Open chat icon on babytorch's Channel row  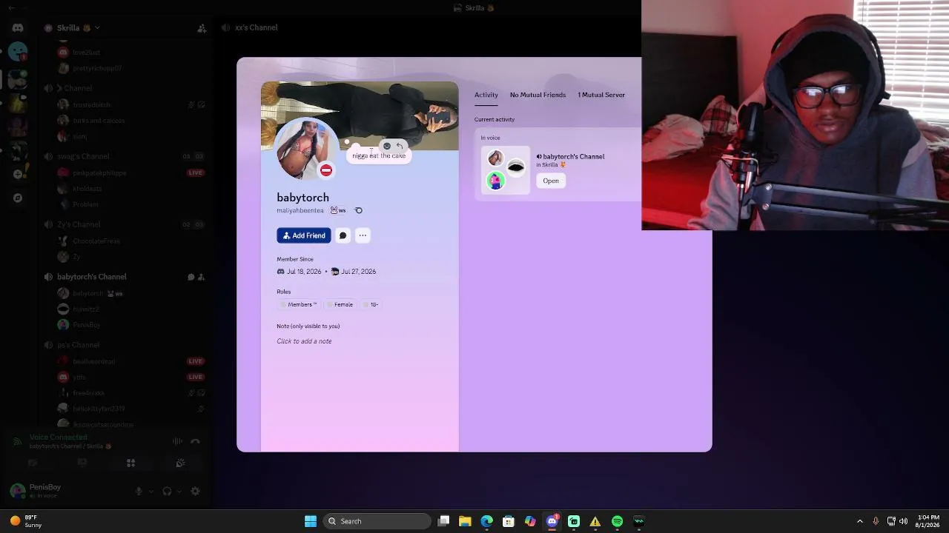click(191, 277)
